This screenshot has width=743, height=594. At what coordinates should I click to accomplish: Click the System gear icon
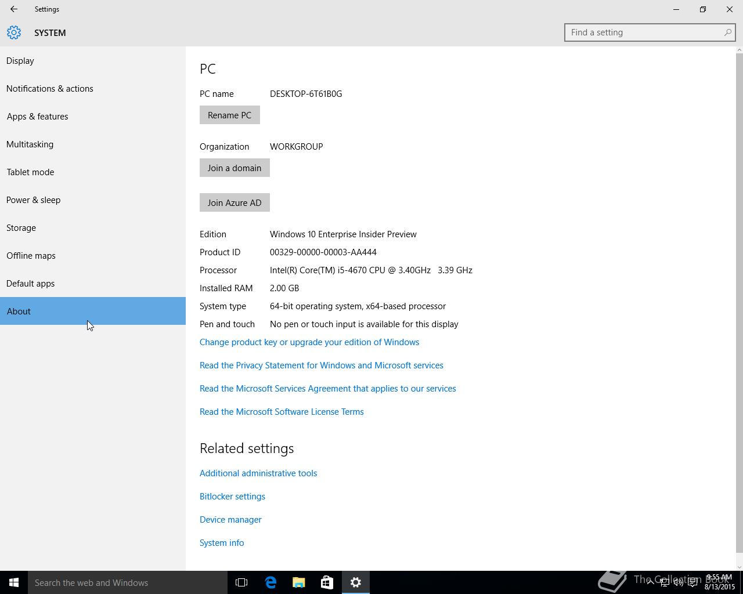(x=14, y=33)
